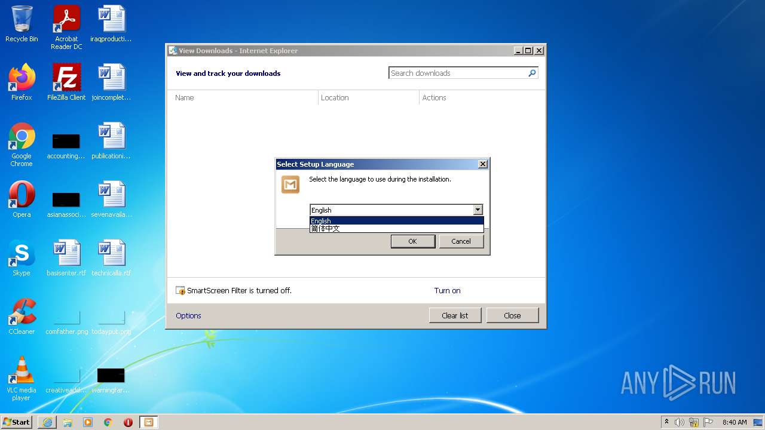Click the setup installer taskbar button
The height and width of the screenshot is (430, 765).
148,422
